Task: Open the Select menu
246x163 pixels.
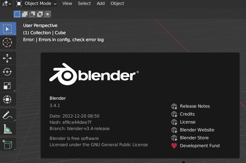Action: (84, 4)
